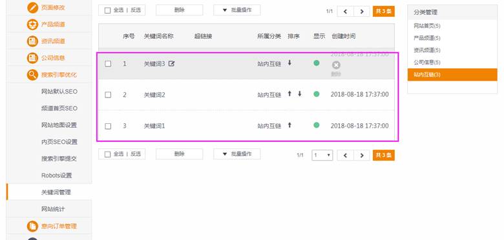Click the 页面修改 pencil icon
504x240 pixels.
pos(32,7)
